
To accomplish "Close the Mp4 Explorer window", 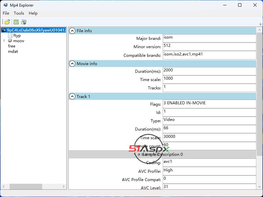I will point(255,5).
